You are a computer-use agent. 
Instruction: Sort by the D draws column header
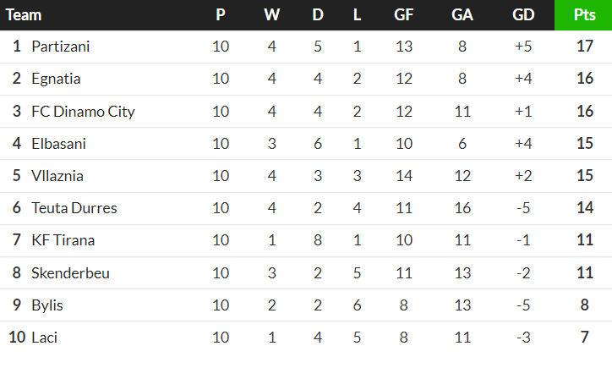(318, 15)
